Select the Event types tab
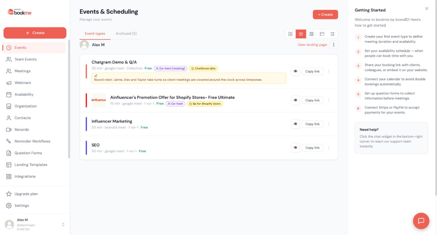This screenshot has width=437, height=235. [x=95, y=34]
